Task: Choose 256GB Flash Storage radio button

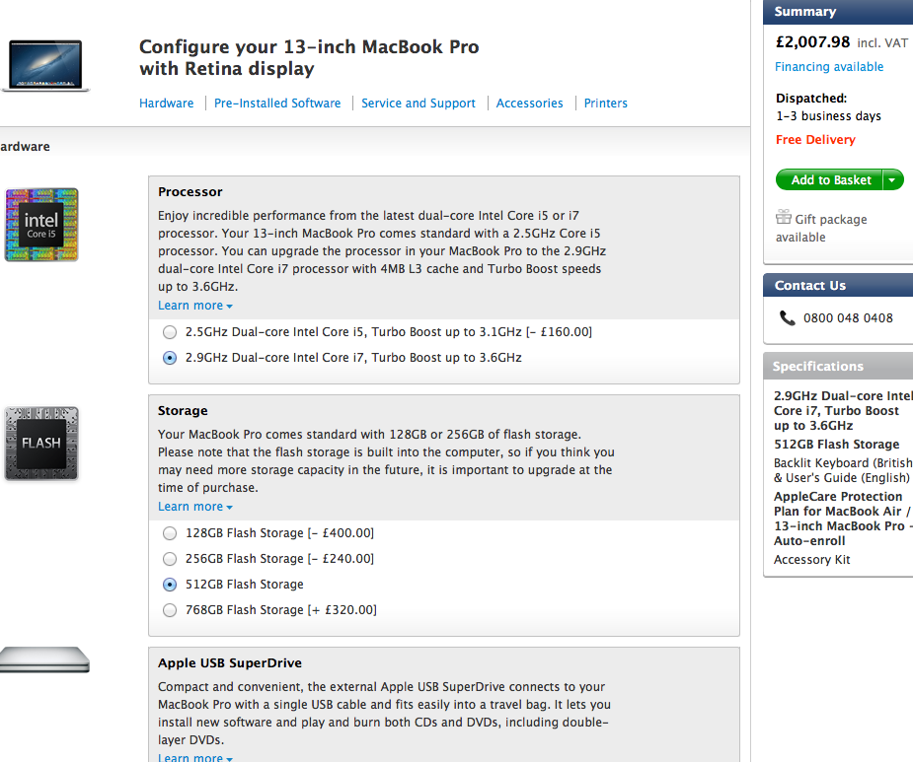Action: (170, 559)
